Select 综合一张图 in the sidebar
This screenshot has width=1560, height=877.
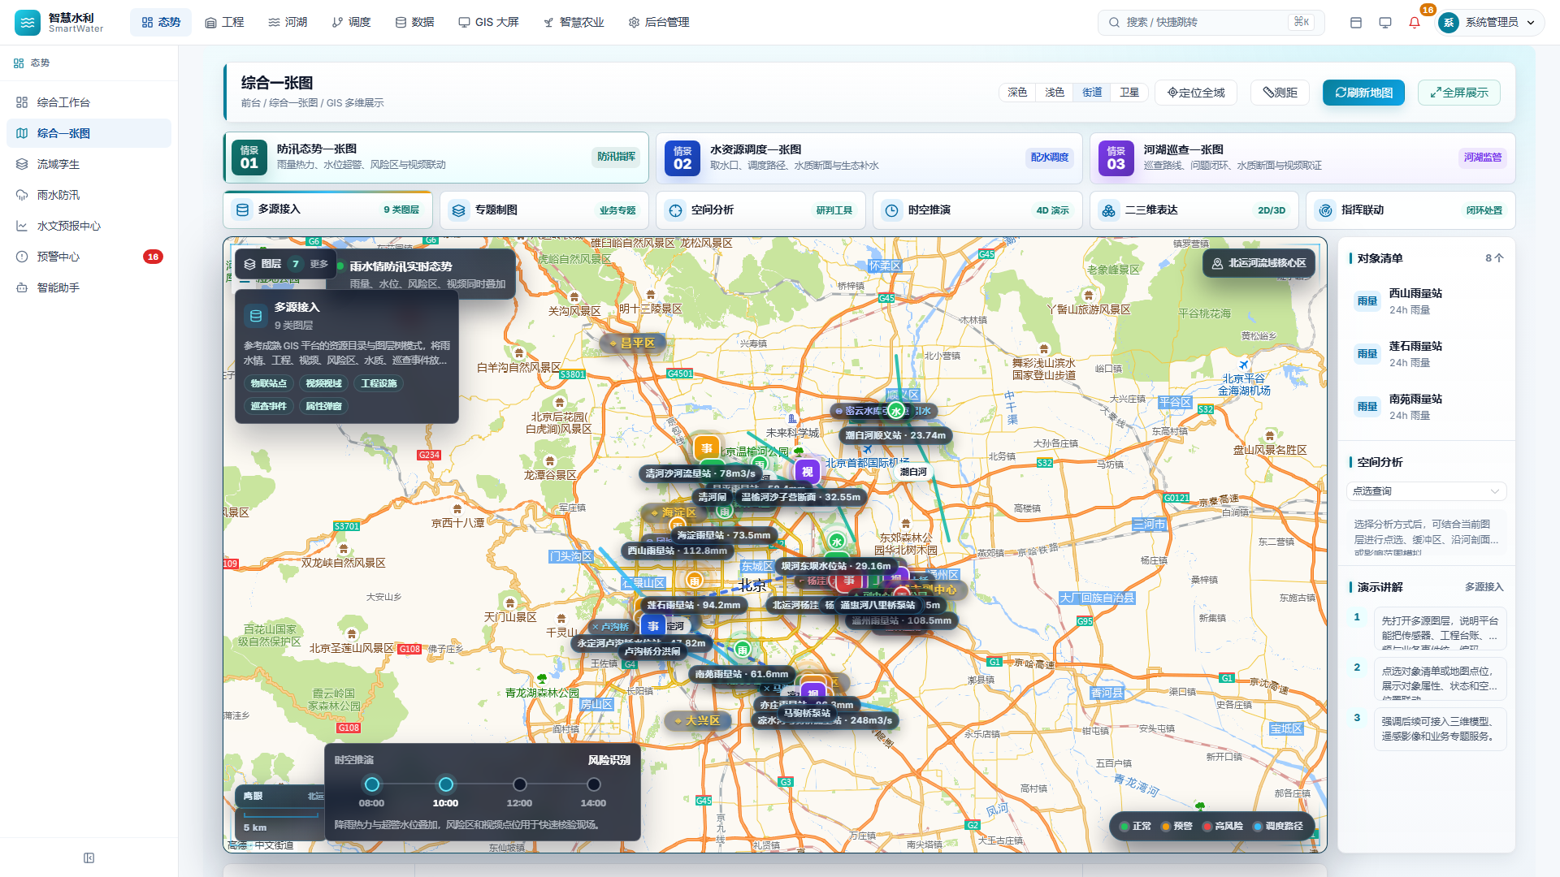pos(89,133)
